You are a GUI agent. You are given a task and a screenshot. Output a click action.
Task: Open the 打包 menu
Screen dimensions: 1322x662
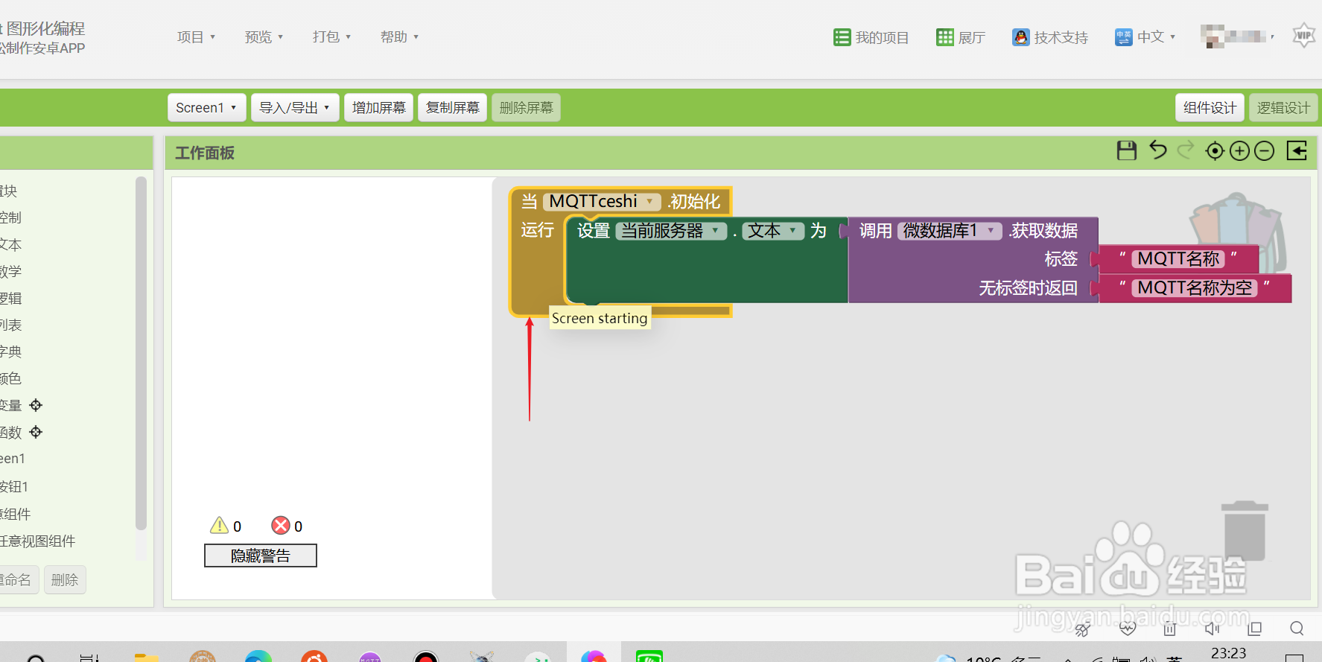click(x=331, y=37)
